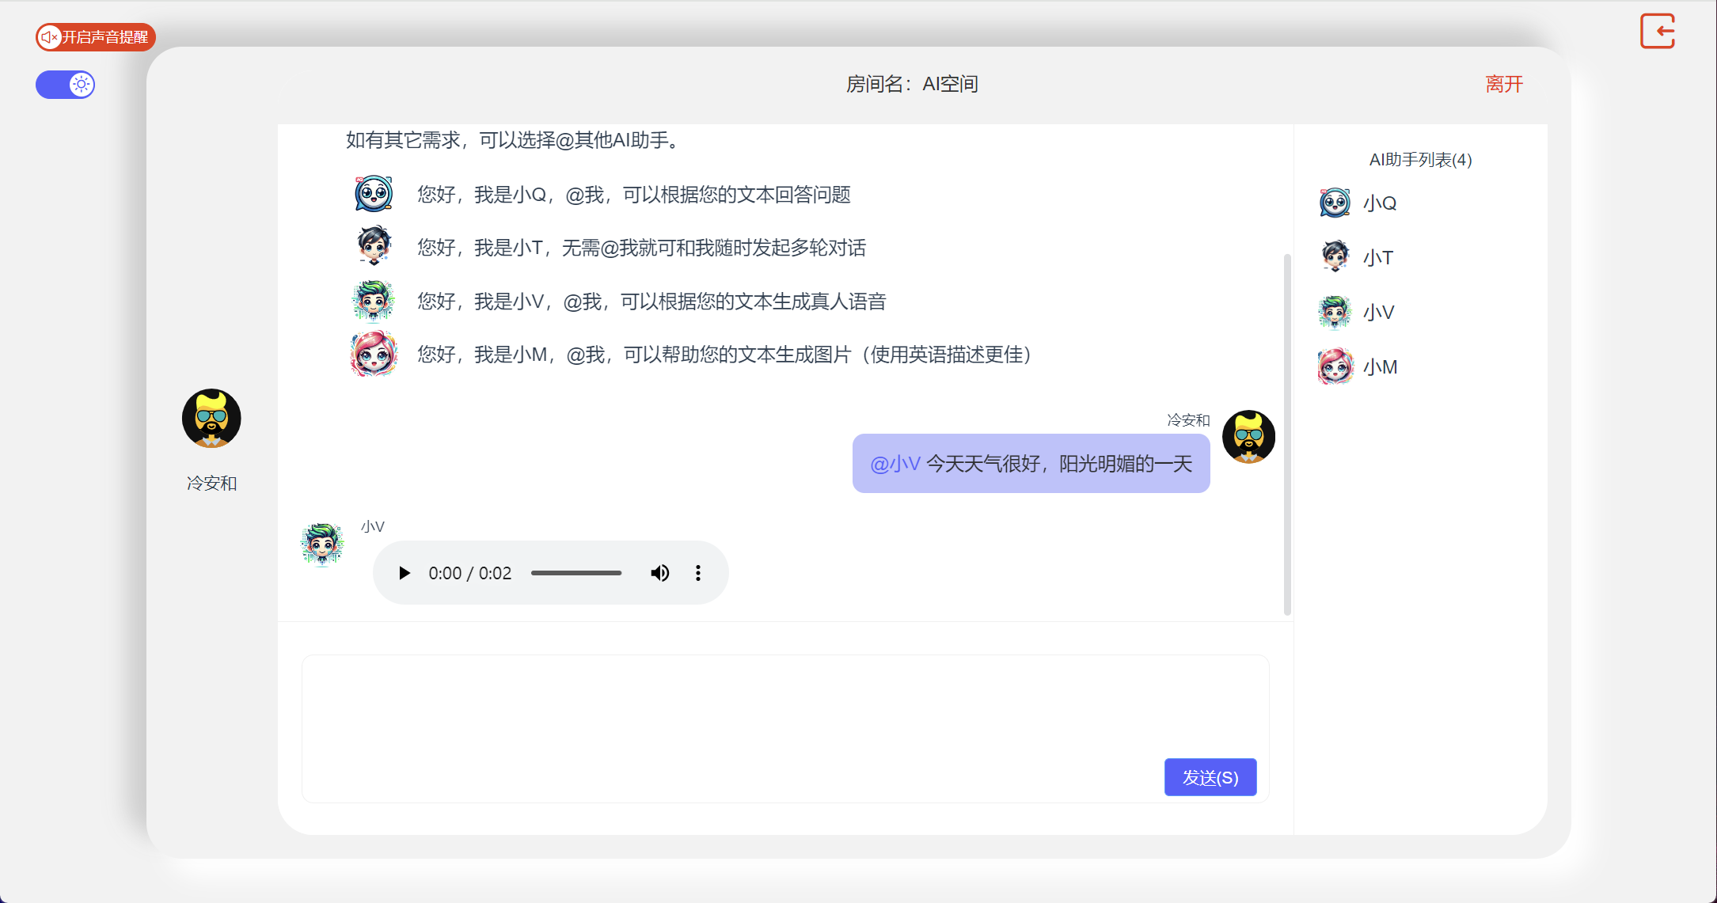The height and width of the screenshot is (903, 1717).
Task: Click the exit icon in top-right corner
Action: (x=1657, y=32)
